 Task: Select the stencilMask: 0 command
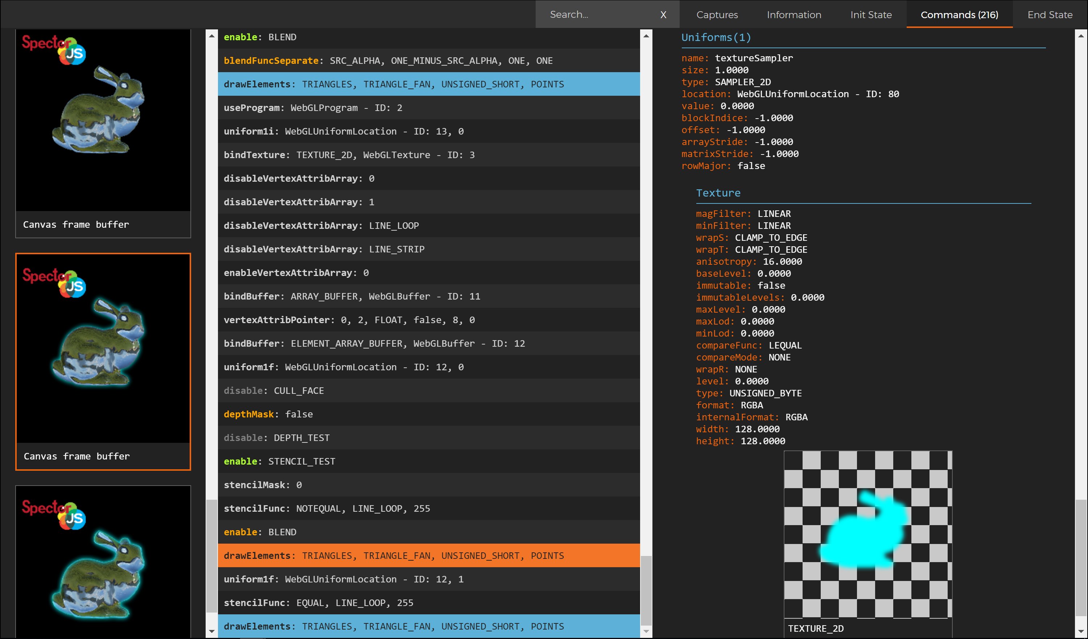point(429,485)
